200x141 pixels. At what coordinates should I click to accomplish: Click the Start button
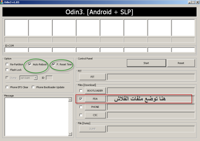146,63
